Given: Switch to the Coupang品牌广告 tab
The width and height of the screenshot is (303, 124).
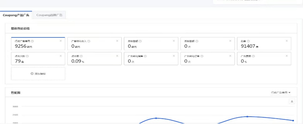Looking at the screenshot, I should coord(49,15).
